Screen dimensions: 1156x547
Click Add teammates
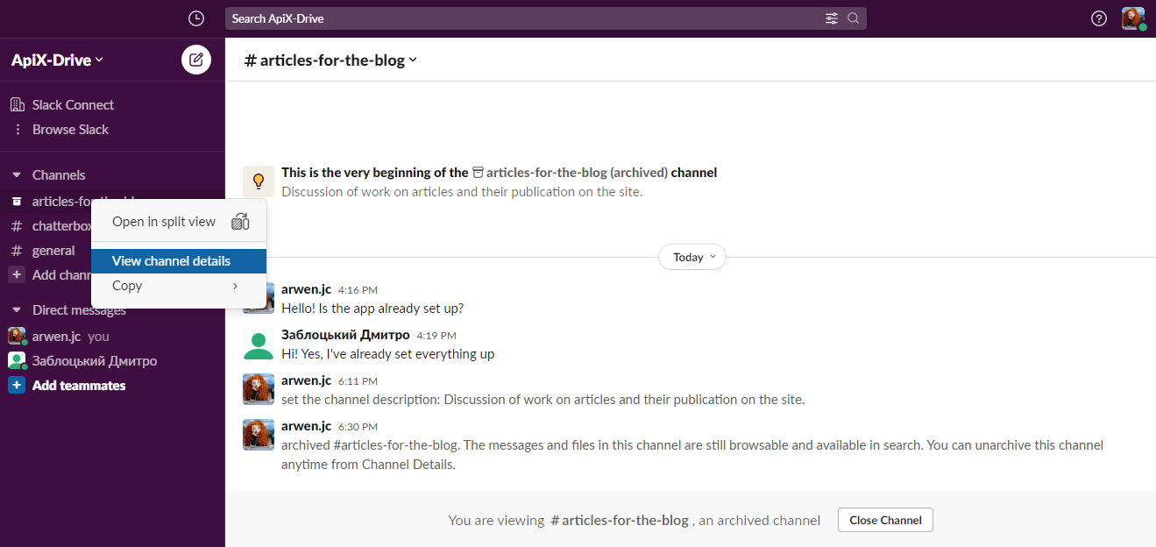click(79, 385)
